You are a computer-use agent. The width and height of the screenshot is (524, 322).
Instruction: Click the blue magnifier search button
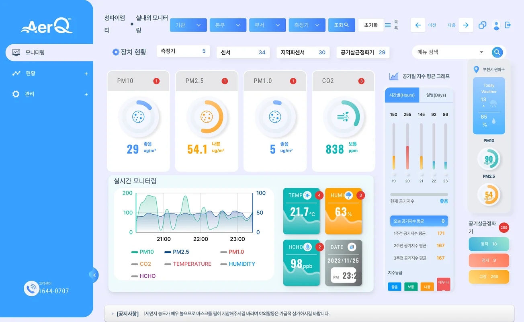coord(497,52)
